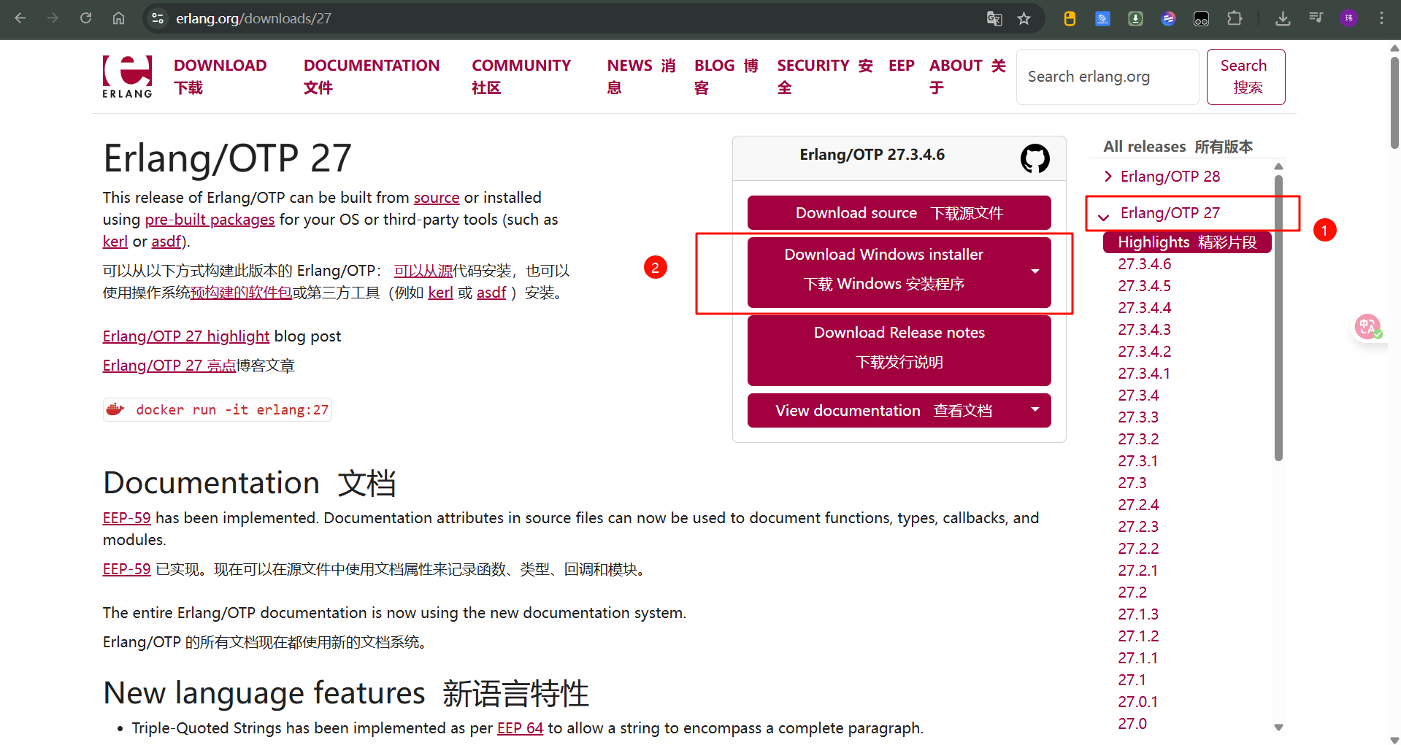Open the COMMUNITY nav item
The width and height of the screenshot is (1401, 745).
521,77
